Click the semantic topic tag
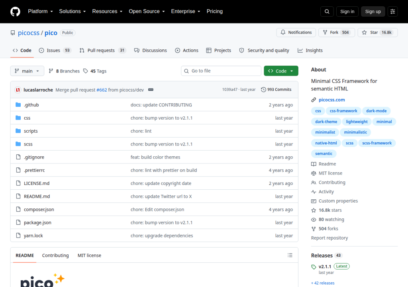 pyautogui.click(x=324, y=153)
